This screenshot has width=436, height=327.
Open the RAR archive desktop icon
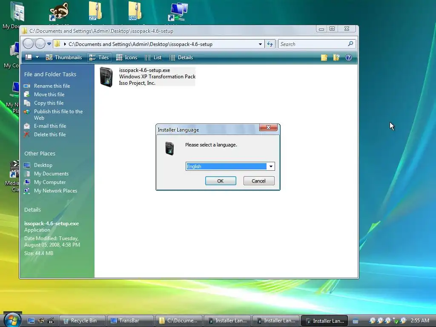(x=135, y=11)
